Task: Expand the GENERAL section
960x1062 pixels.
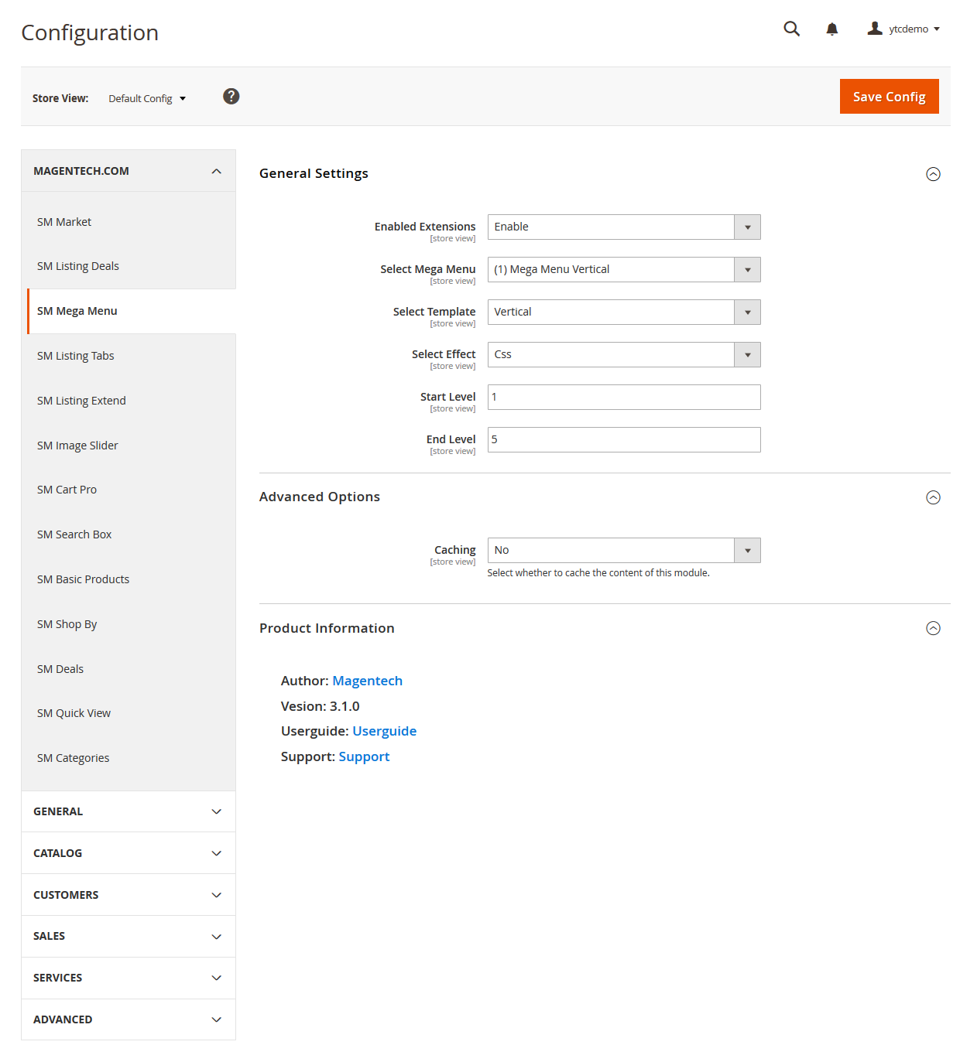Action: (x=129, y=811)
